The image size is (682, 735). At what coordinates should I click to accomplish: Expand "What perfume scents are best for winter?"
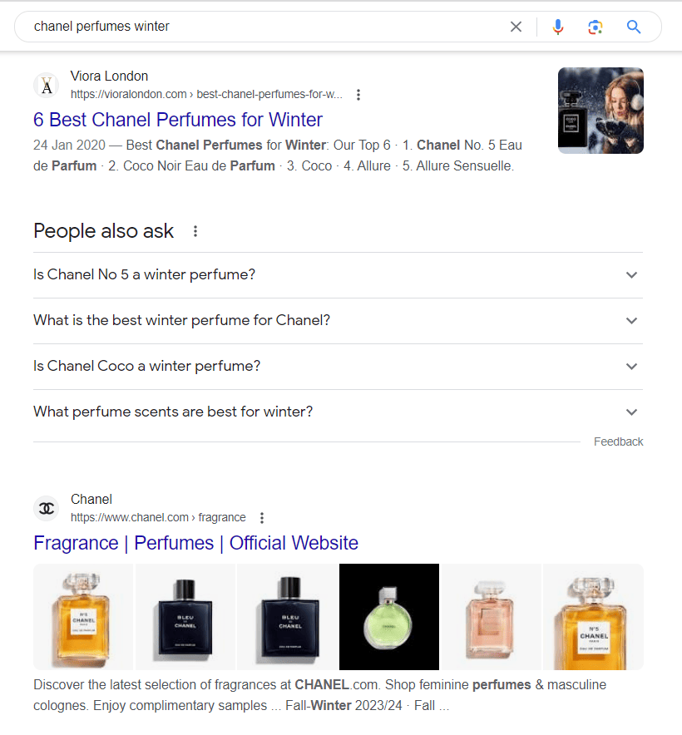[x=631, y=412]
